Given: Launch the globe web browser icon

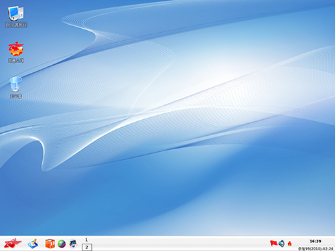Looking at the screenshot, I should [x=62, y=244].
